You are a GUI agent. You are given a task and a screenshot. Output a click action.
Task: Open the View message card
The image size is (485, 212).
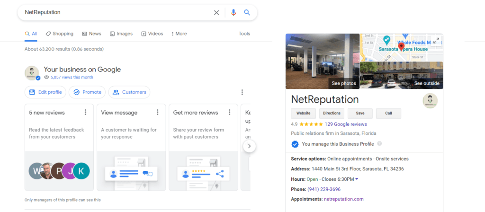[x=131, y=148]
